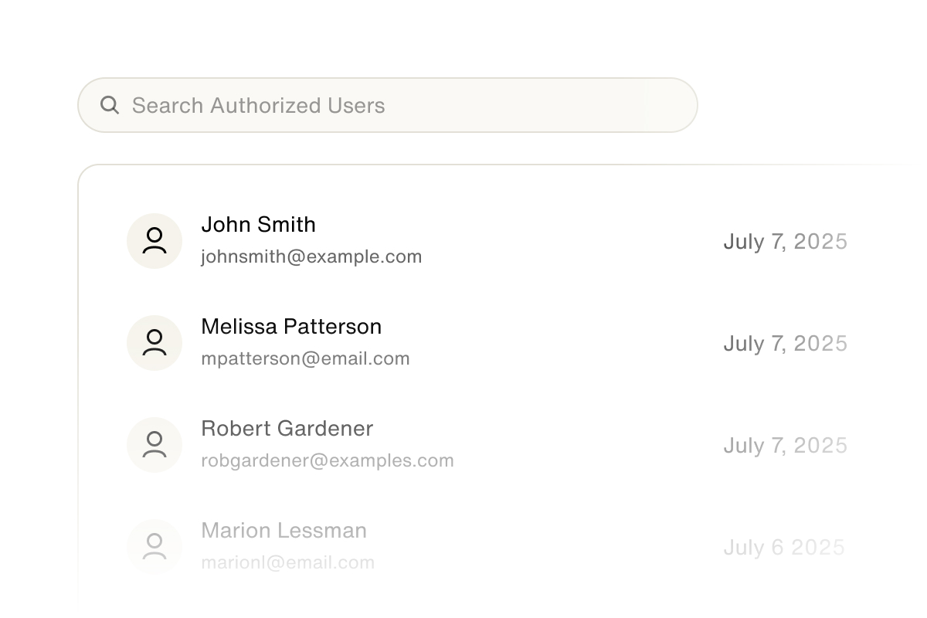The width and height of the screenshot is (927, 618).
Task: Click Melissa Patterson's July 7, 2025 date
Action: (x=785, y=344)
